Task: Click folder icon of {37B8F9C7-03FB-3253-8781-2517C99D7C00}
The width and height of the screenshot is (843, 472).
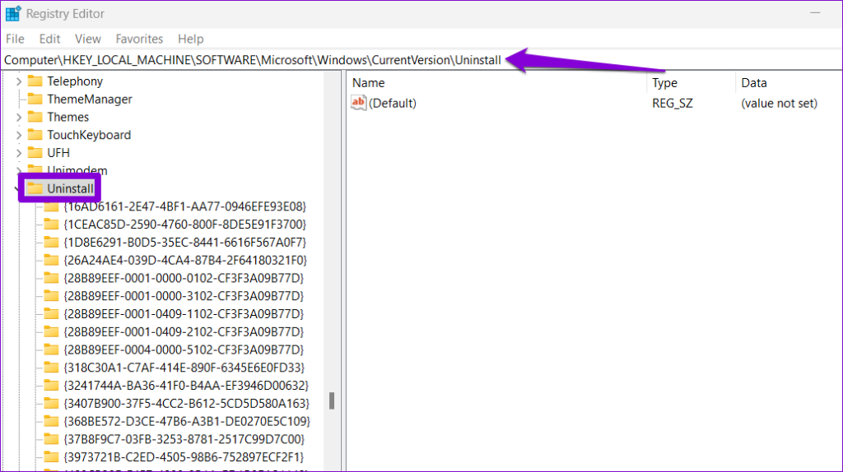Action: pyautogui.click(x=51, y=439)
